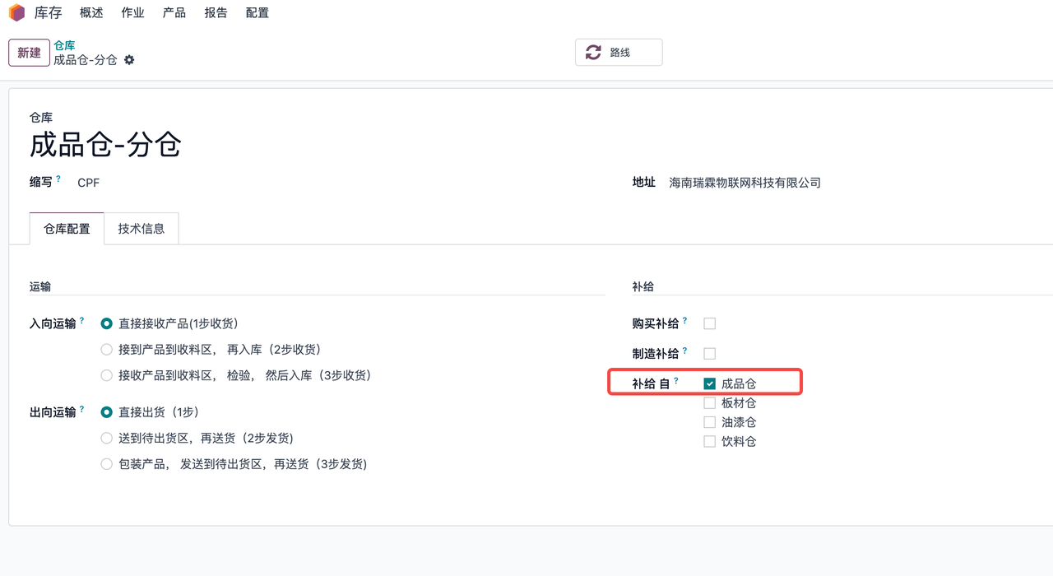The image size is (1053, 576).
Task: Click the refresh arrows icon on 路线 button
Action: click(x=593, y=52)
